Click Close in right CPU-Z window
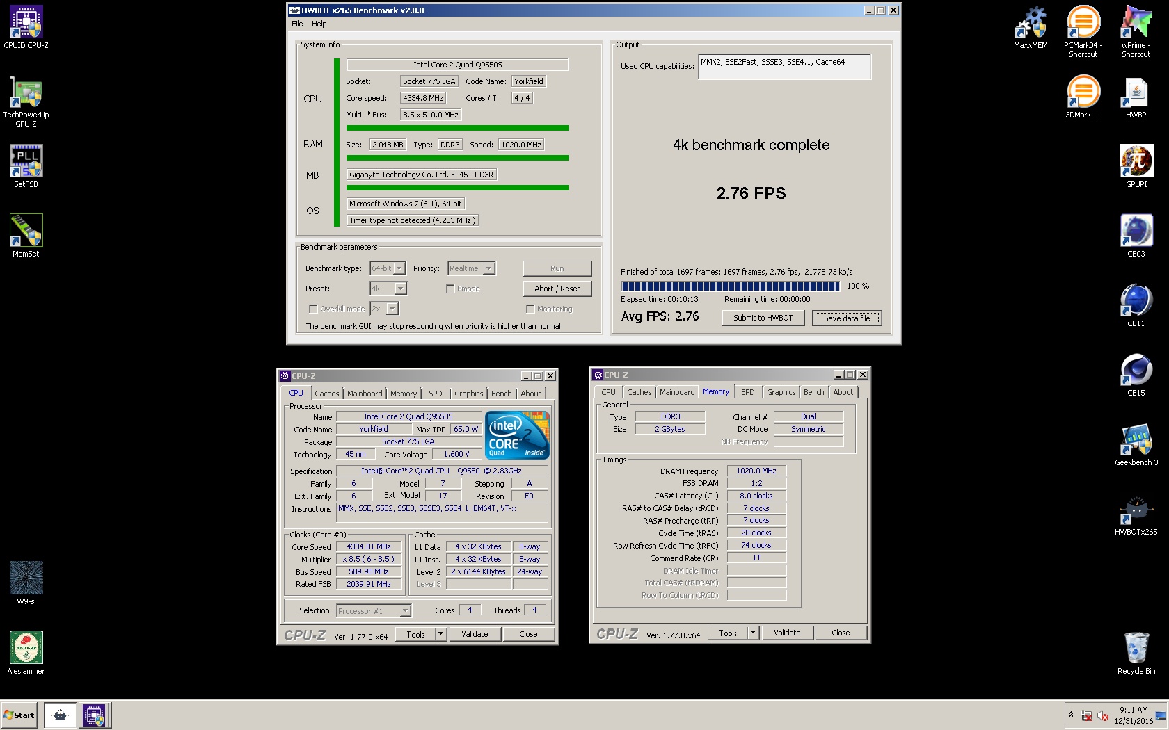 click(x=841, y=633)
